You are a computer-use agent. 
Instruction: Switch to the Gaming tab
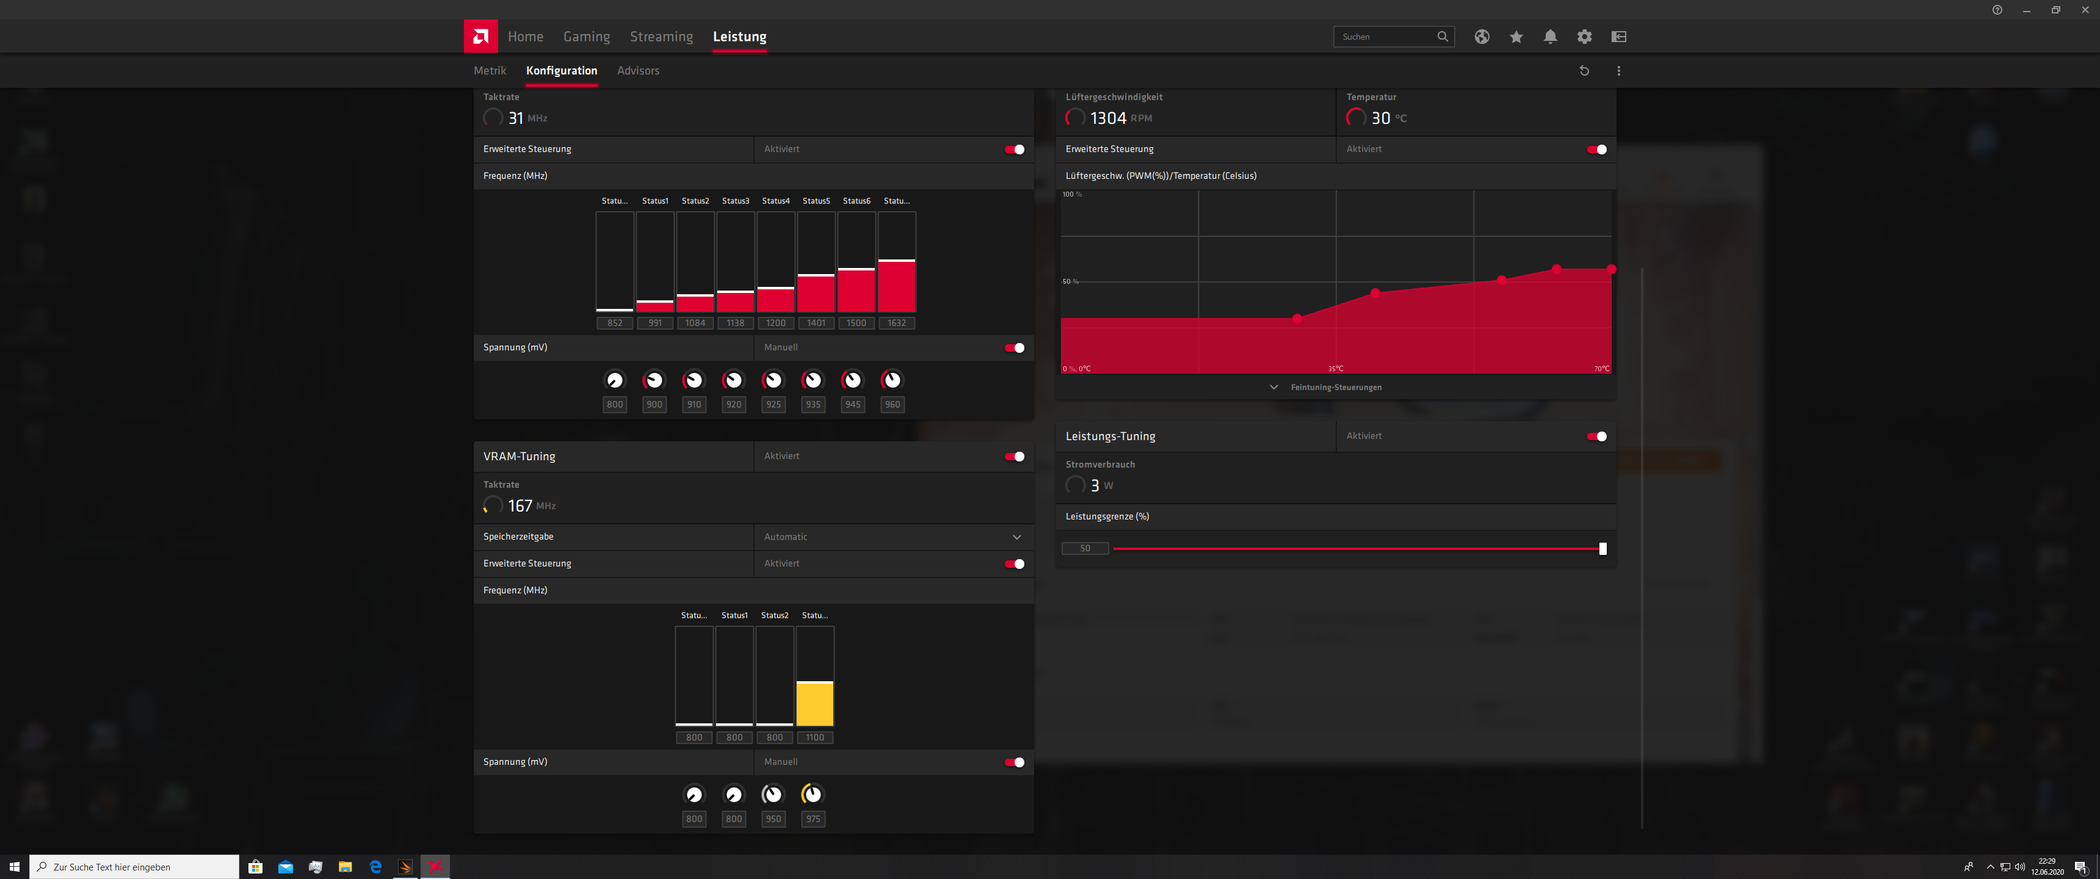coord(586,37)
